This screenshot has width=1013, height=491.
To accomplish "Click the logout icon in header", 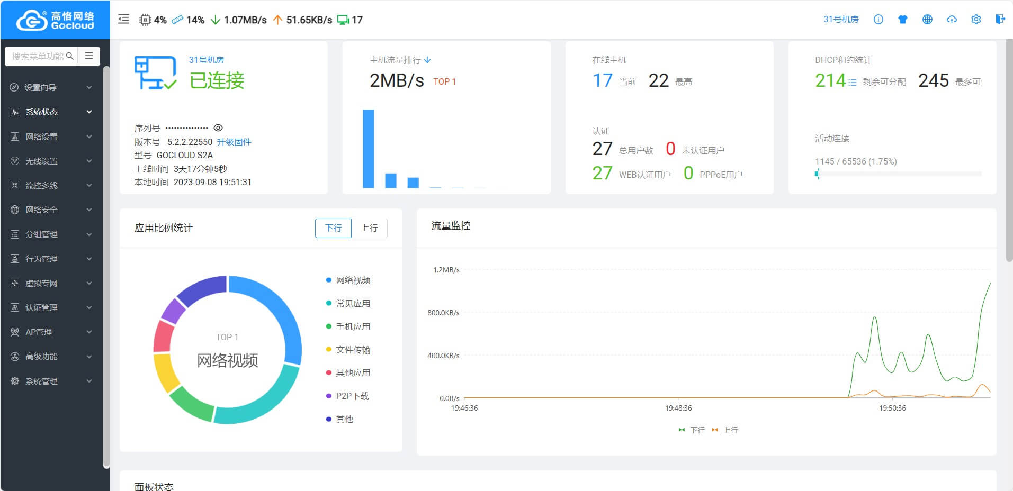I will pyautogui.click(x=1000, y=20).
